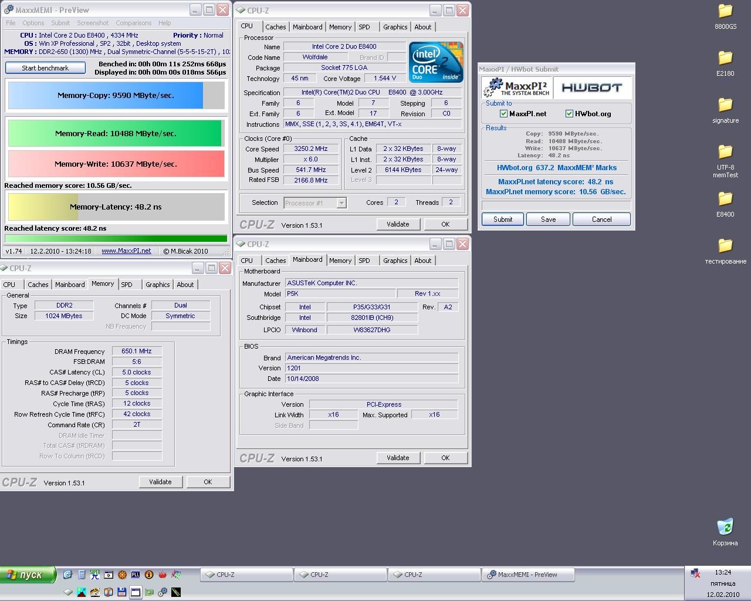Click the Memory-Latency 48.2 ns bar

(x=116, y=207)
